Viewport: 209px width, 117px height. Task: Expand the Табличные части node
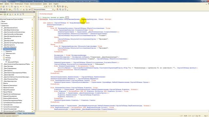click(x=2, y=53)
